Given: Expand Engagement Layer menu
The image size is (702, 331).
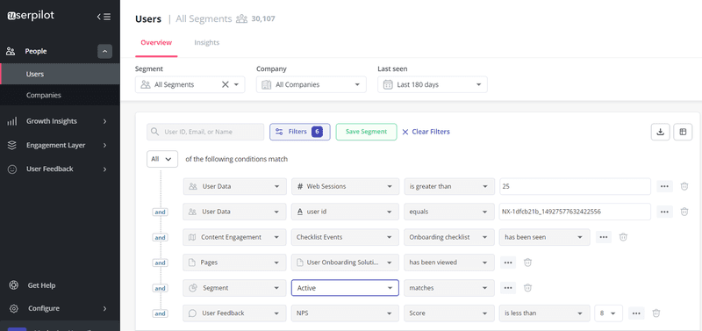Looking at the screenshot, I should tap(60, 145).
